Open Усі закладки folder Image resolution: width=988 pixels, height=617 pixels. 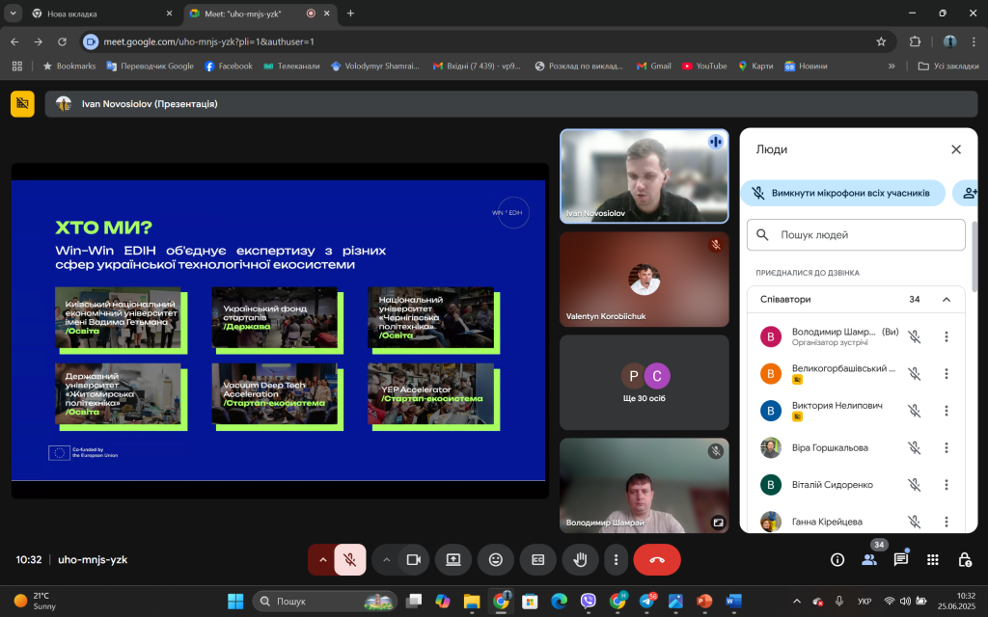pyautogui.click(x=948, y=67)
